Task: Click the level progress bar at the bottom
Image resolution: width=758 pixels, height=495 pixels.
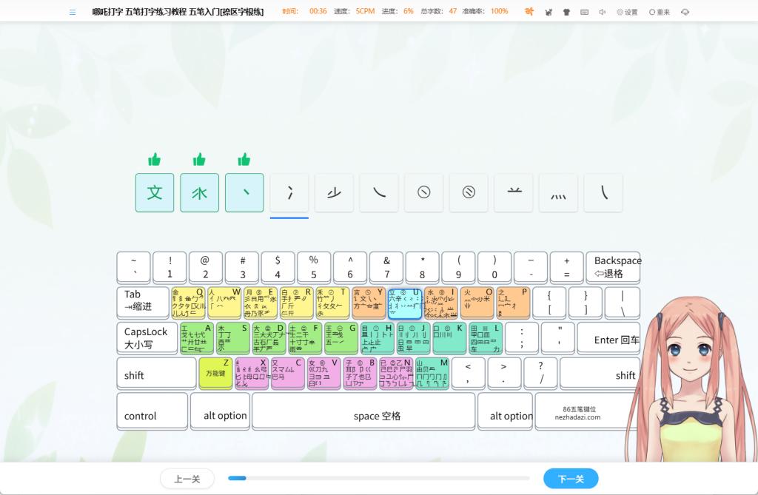Action: tap(378, 479)
